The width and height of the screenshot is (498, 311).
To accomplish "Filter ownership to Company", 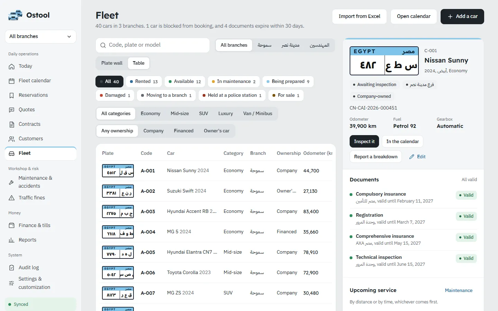I will [154, 131].
